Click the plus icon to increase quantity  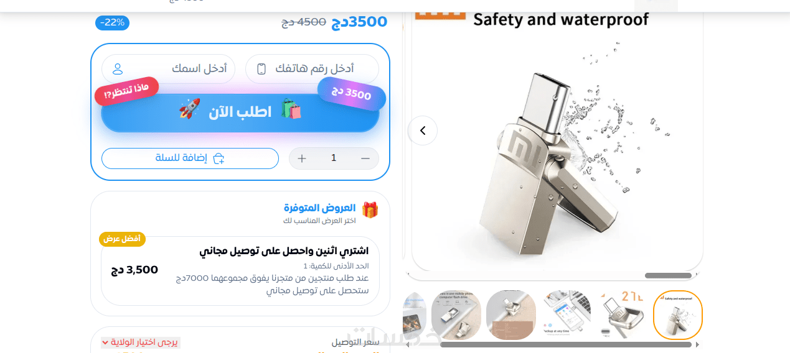[302, 158]
